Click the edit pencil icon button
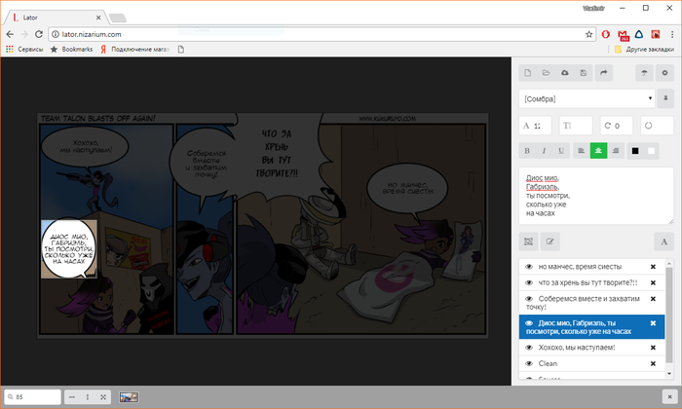682x409 pixels. pos(550,242)
